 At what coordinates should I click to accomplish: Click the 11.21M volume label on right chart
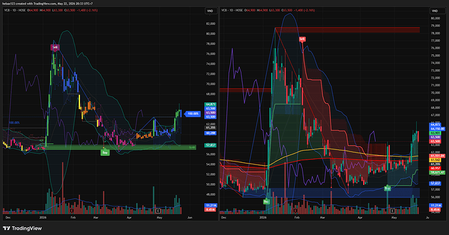tap(435, 206)
